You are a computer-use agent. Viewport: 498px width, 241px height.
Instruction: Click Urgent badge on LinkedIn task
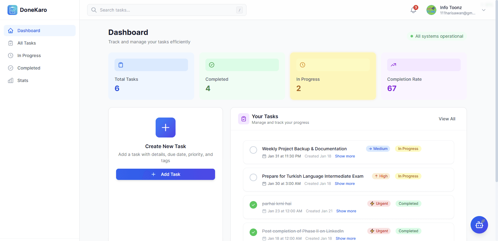point(379,231)
